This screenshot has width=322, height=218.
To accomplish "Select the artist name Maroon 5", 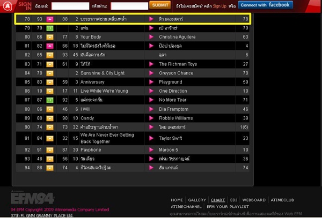I will tap(169, 150).
